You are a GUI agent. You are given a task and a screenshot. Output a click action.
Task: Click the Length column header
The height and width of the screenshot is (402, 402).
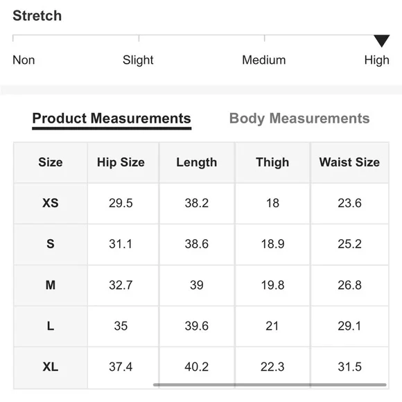click(197, 163)
